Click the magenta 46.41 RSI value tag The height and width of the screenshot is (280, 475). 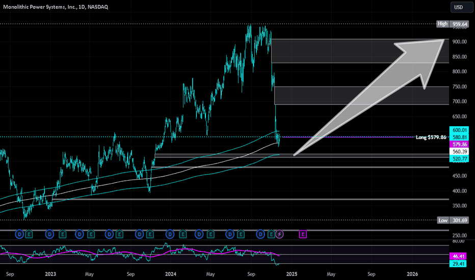pos(459,256)
